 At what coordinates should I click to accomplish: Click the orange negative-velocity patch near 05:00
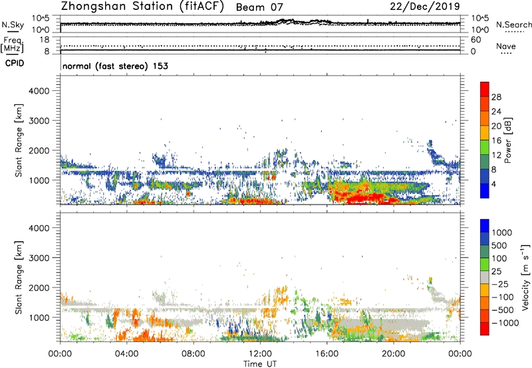[144, 335]
